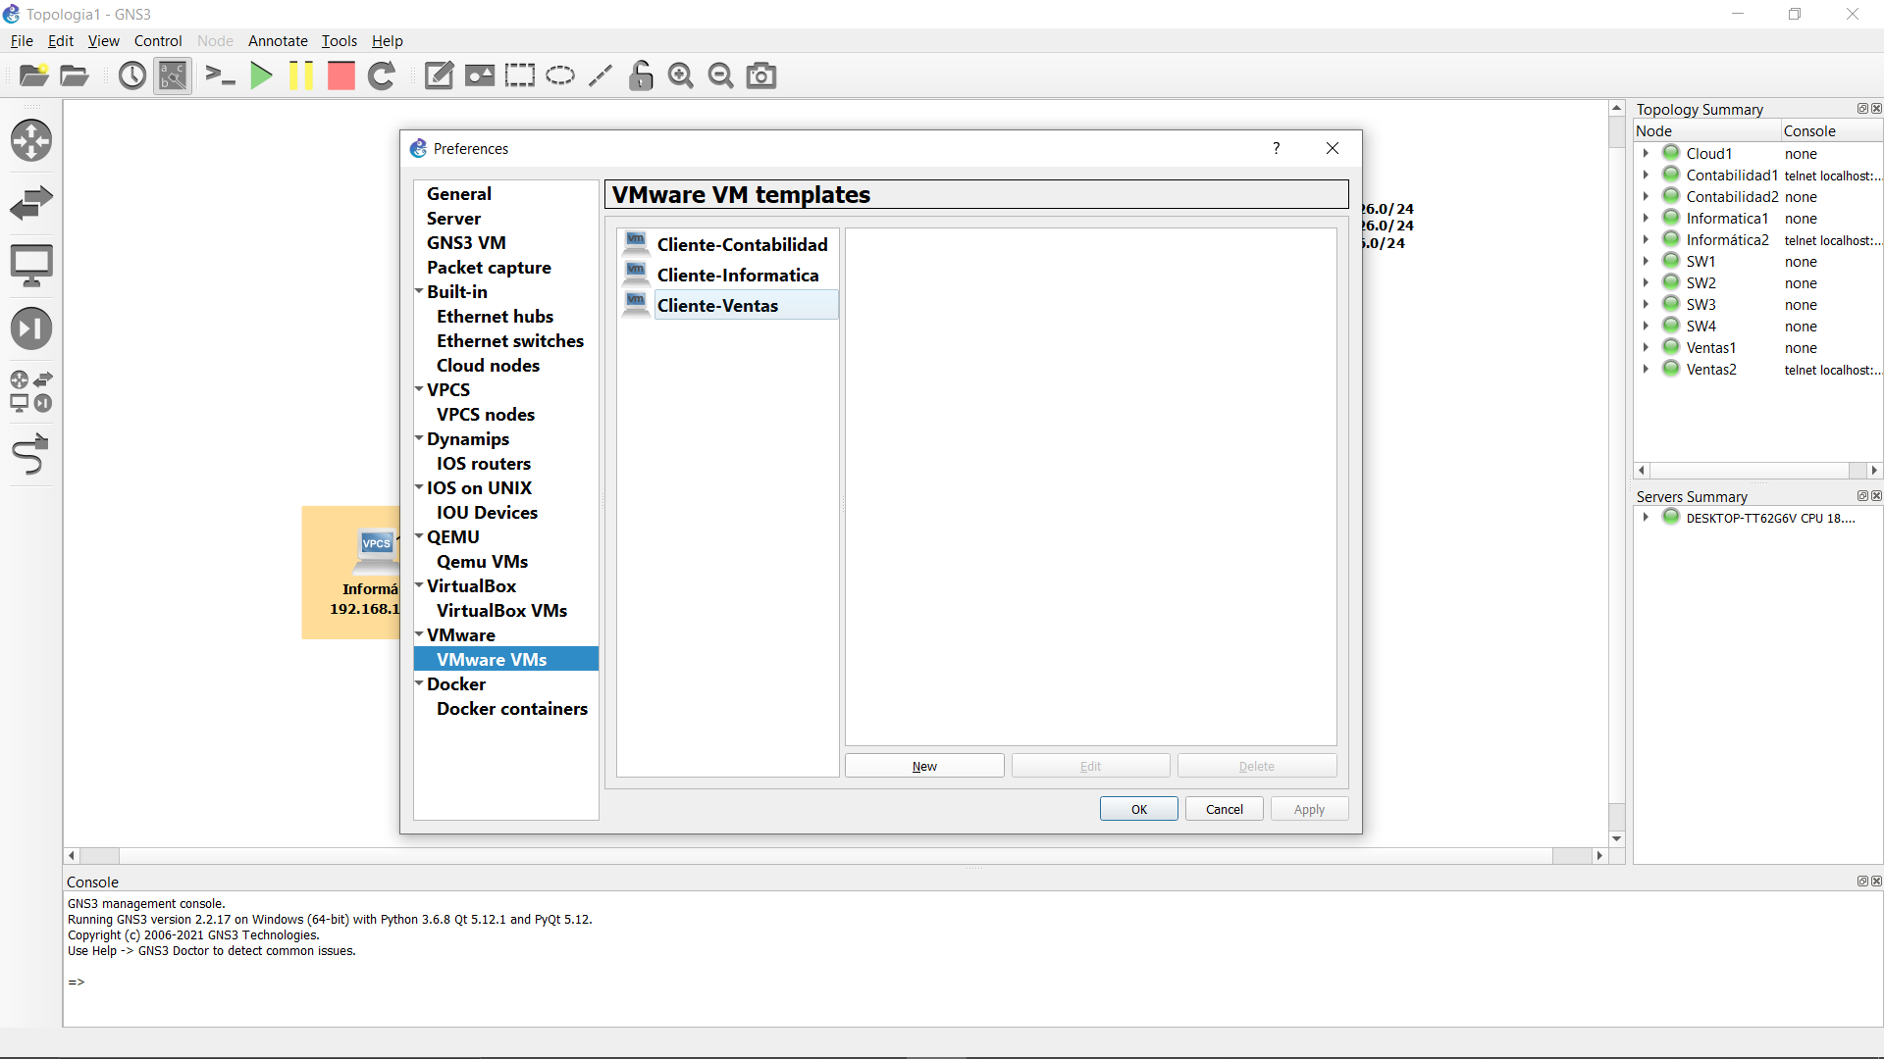Click the Reload all nodes icon
The height and width of the screenshot is (1059, 1884).
(x=382, y=76)
